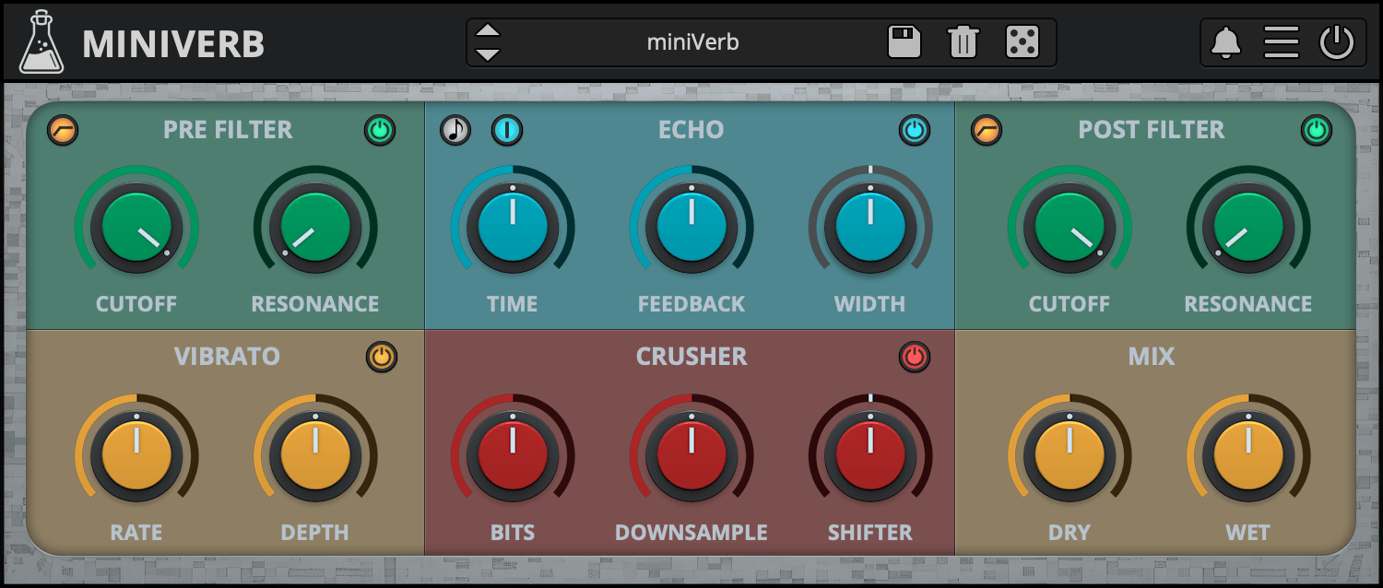1383x588 pixels.
Task: Click the Echo Width knob
Action: point(870,228)
